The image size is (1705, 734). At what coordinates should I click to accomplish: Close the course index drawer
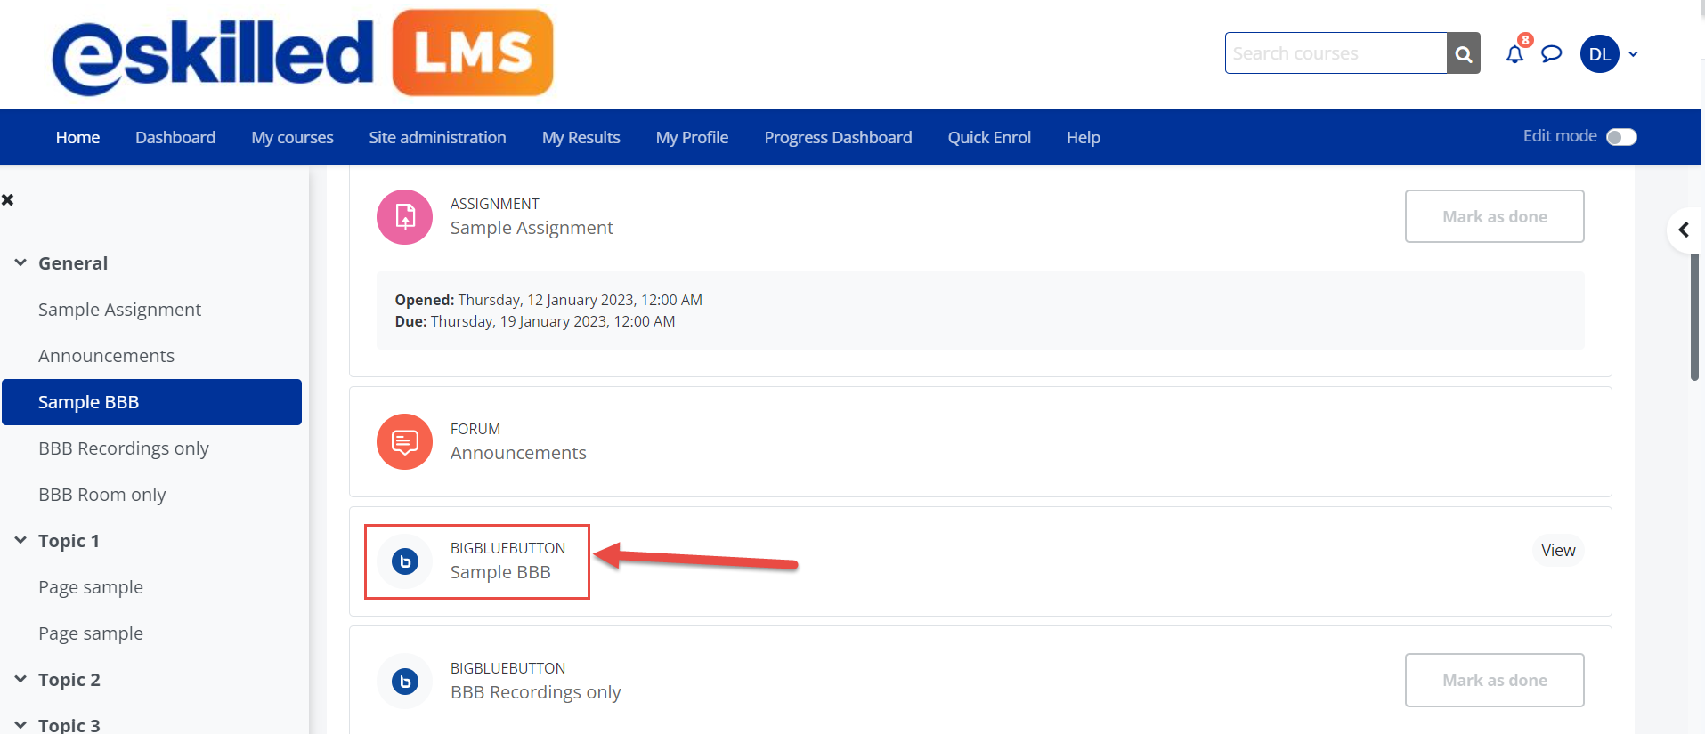pyautogui.click(x=8, y=200)
